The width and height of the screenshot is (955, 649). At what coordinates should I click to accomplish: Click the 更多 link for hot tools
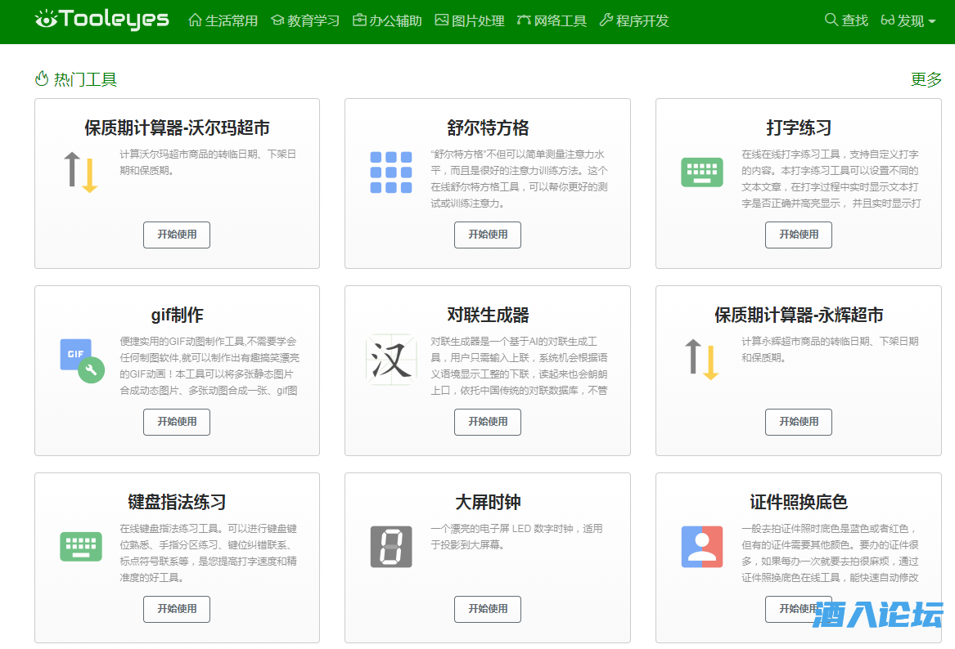click(926, 79)
